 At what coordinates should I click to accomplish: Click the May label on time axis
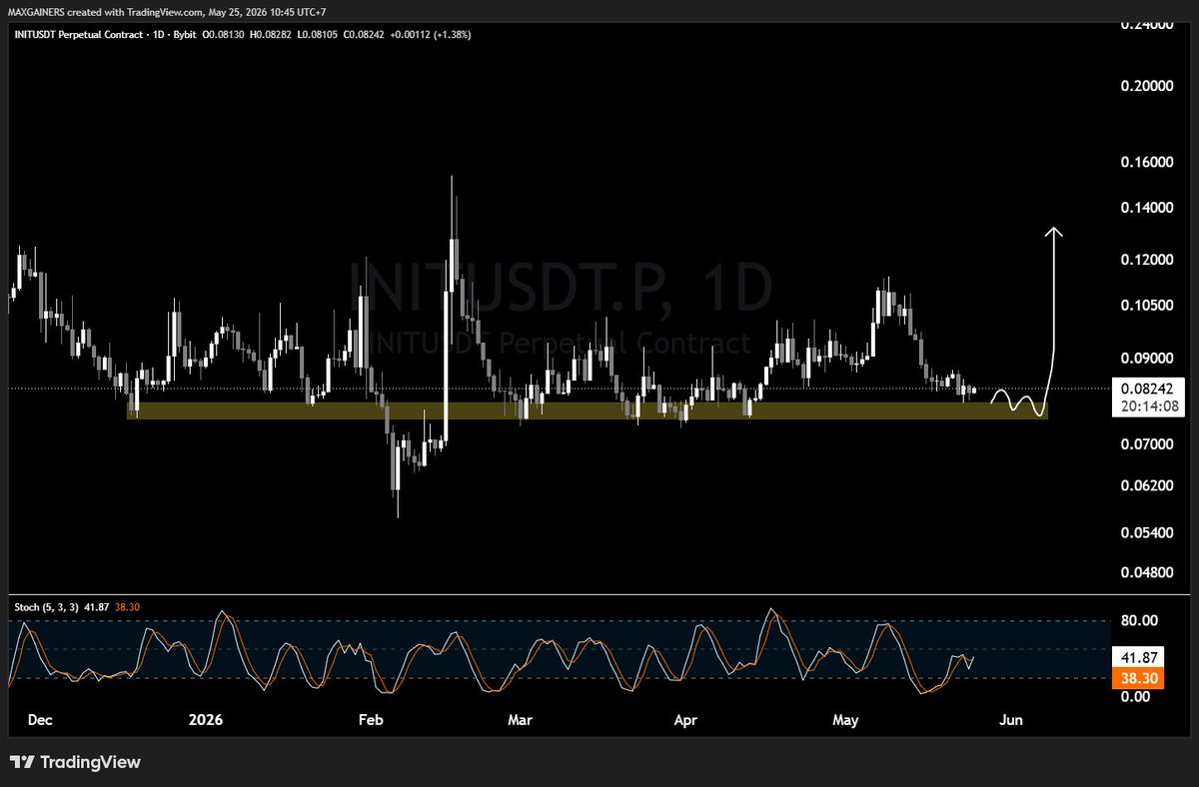pyautogui.click(x=845, y=719)
